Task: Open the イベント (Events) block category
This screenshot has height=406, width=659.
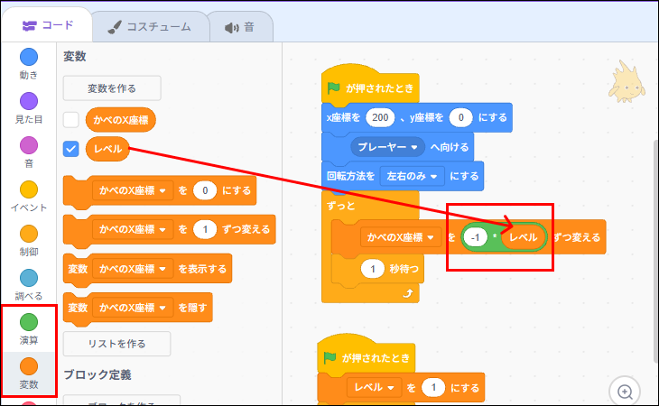Action: click(29, 190)
